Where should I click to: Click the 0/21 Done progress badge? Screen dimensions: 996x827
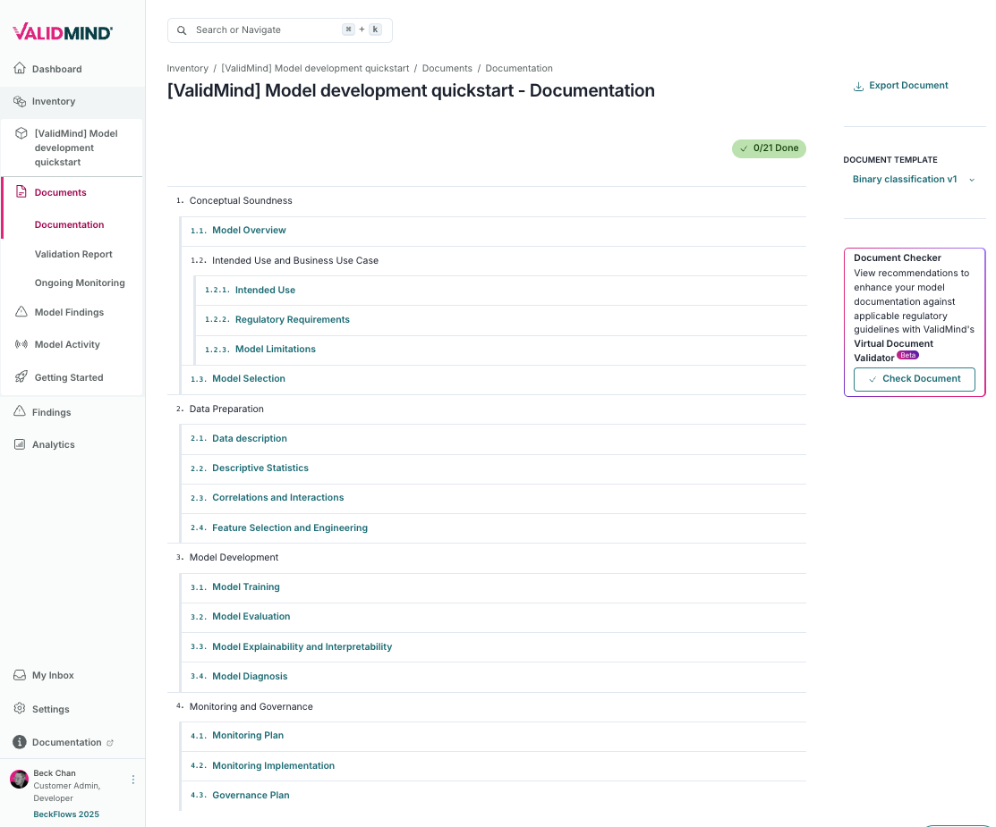pos(769,148)
